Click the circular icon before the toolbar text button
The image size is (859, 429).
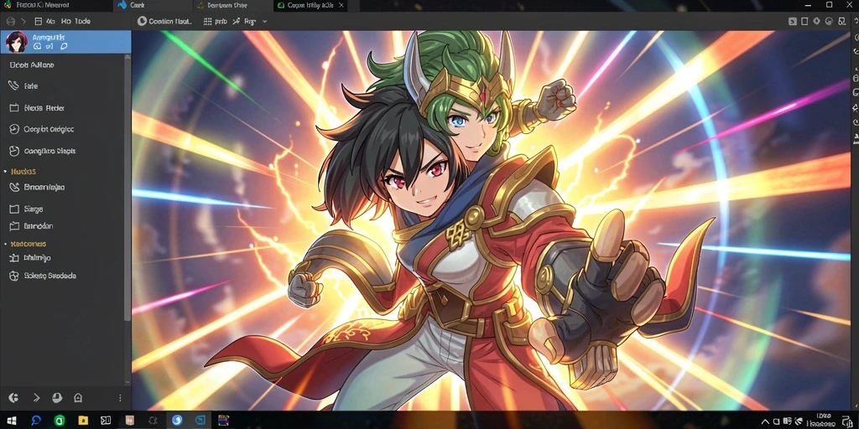(142, 21)
